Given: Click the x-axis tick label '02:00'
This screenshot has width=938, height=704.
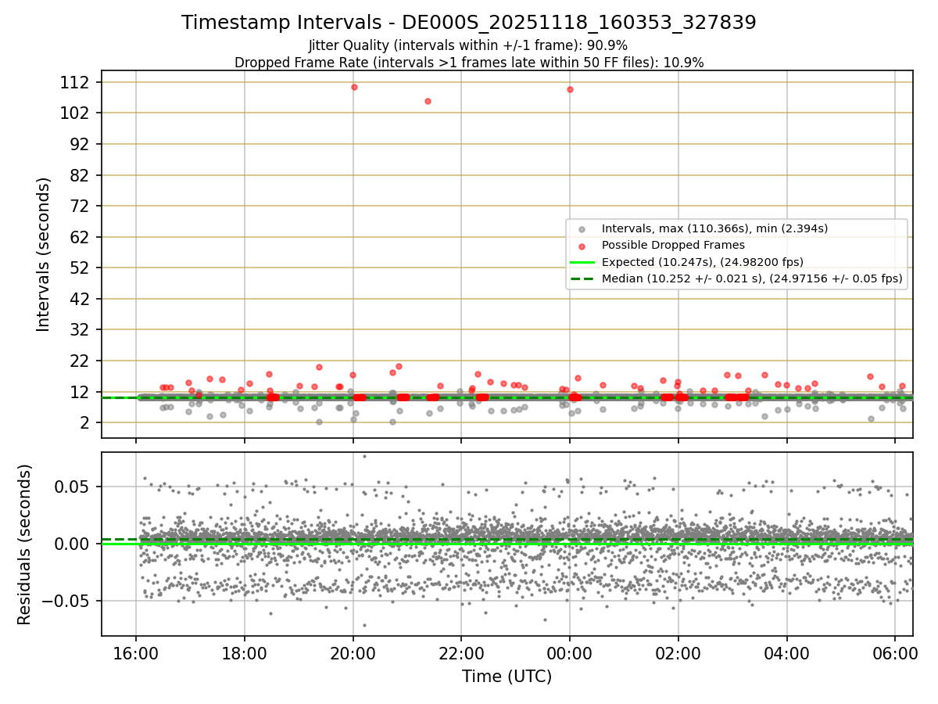Looking at the screenshot, I should (678, 653).
